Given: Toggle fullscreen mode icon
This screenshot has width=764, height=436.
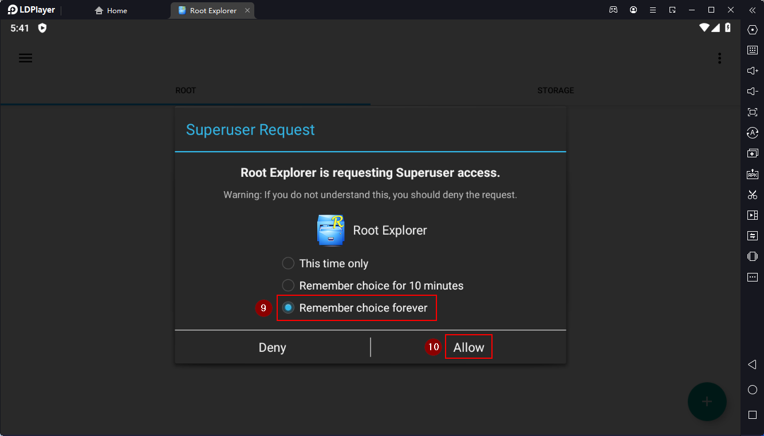Looking at the screenshot, I should 753,112.
